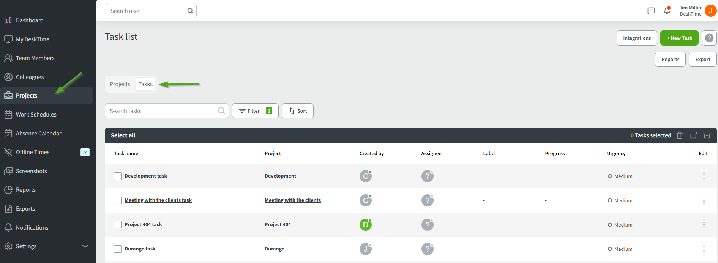Screen dimensions: 718x263
Task: Click the search magnifier in Search user
Action: pos(190,11)
